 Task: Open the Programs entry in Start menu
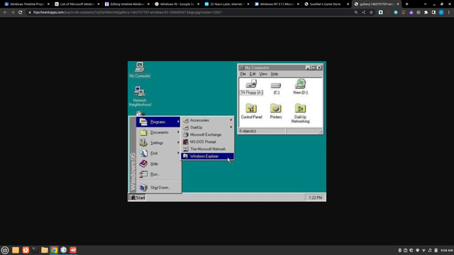(158, 122)
